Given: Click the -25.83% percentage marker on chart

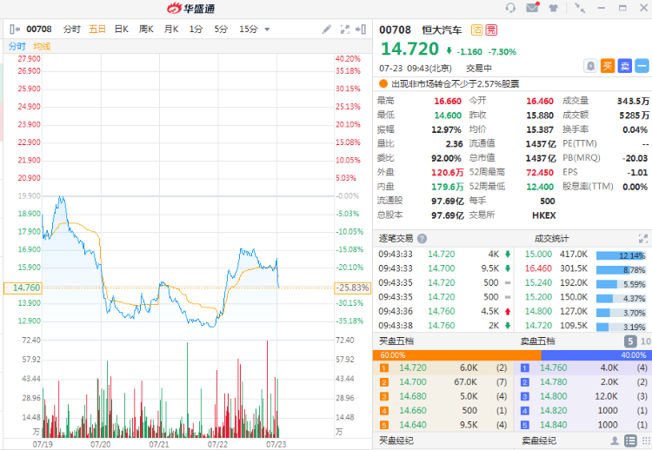Looking at the screenshot, I should click(x=353, y=288).
